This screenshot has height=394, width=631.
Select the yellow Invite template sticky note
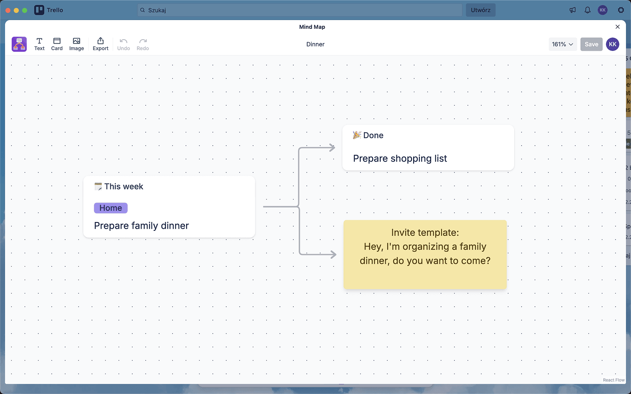(425, 255)
